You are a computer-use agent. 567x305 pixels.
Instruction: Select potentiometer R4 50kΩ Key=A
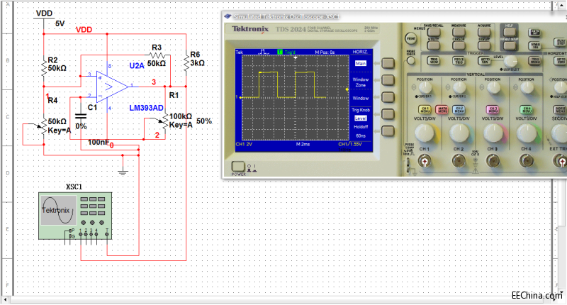pos(43,126)
